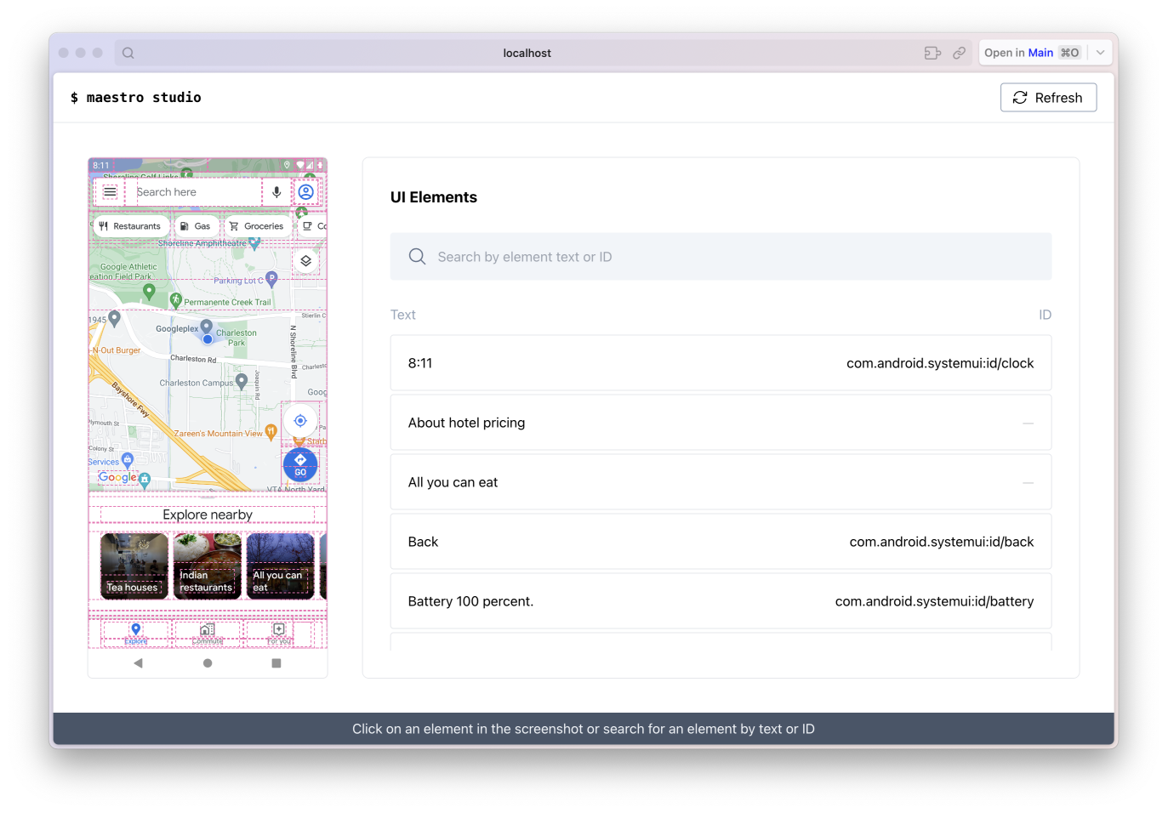Click the Android home circle button

click(208, 663)
